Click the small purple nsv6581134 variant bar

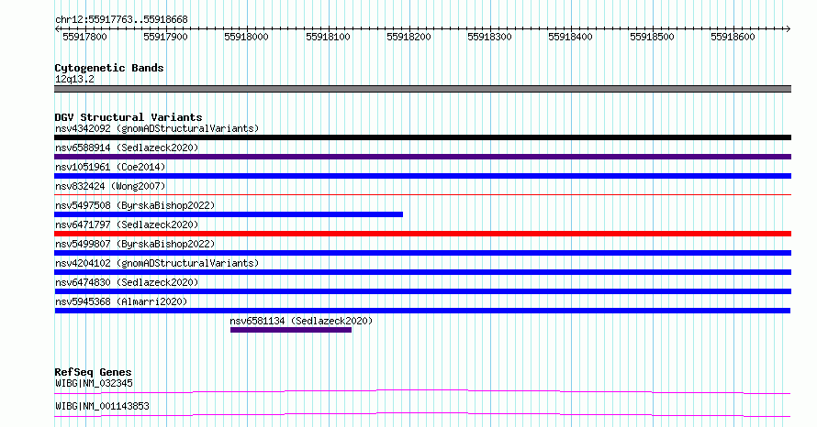(x=291, y=330)
